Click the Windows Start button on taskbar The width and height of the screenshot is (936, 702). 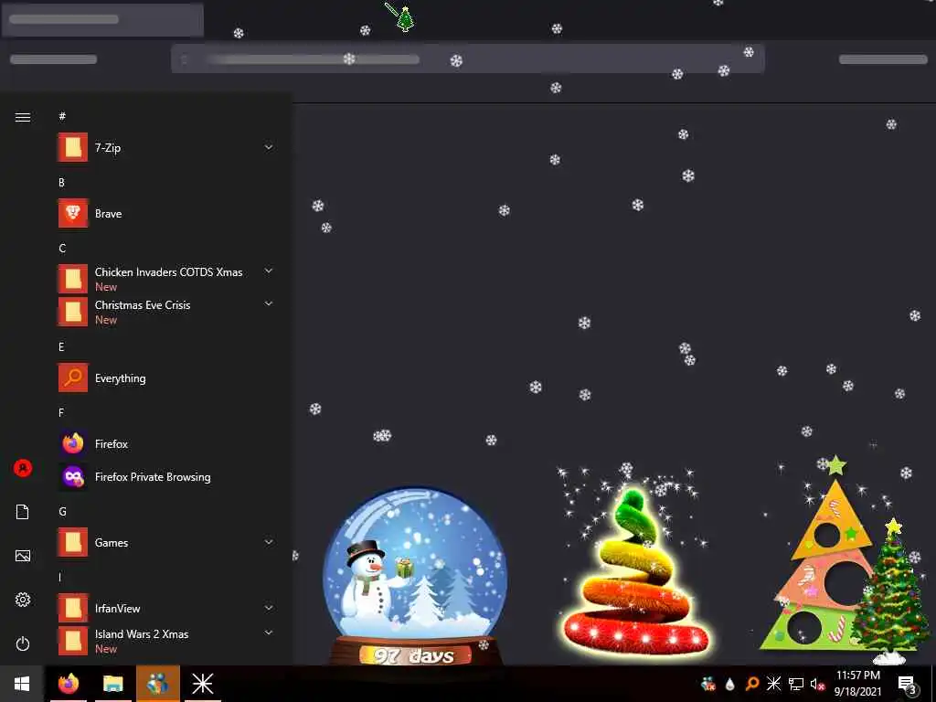click(x=22, y=684)
